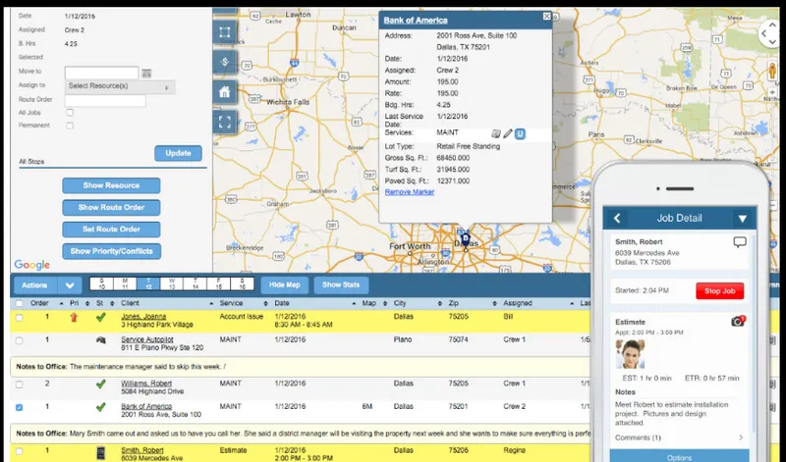Click the red priority arrow for Jones, Joanna
Viewport: 786px width, 462px height.
tap(74, 317)
